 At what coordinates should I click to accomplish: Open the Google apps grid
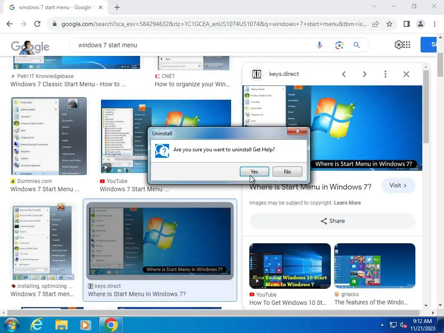[x=407, y=45]
